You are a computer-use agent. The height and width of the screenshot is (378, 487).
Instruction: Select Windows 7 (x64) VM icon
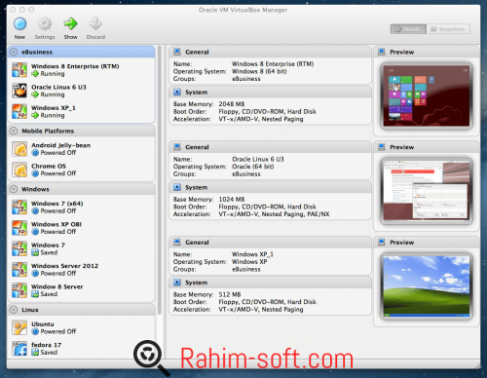pos(19,208)
